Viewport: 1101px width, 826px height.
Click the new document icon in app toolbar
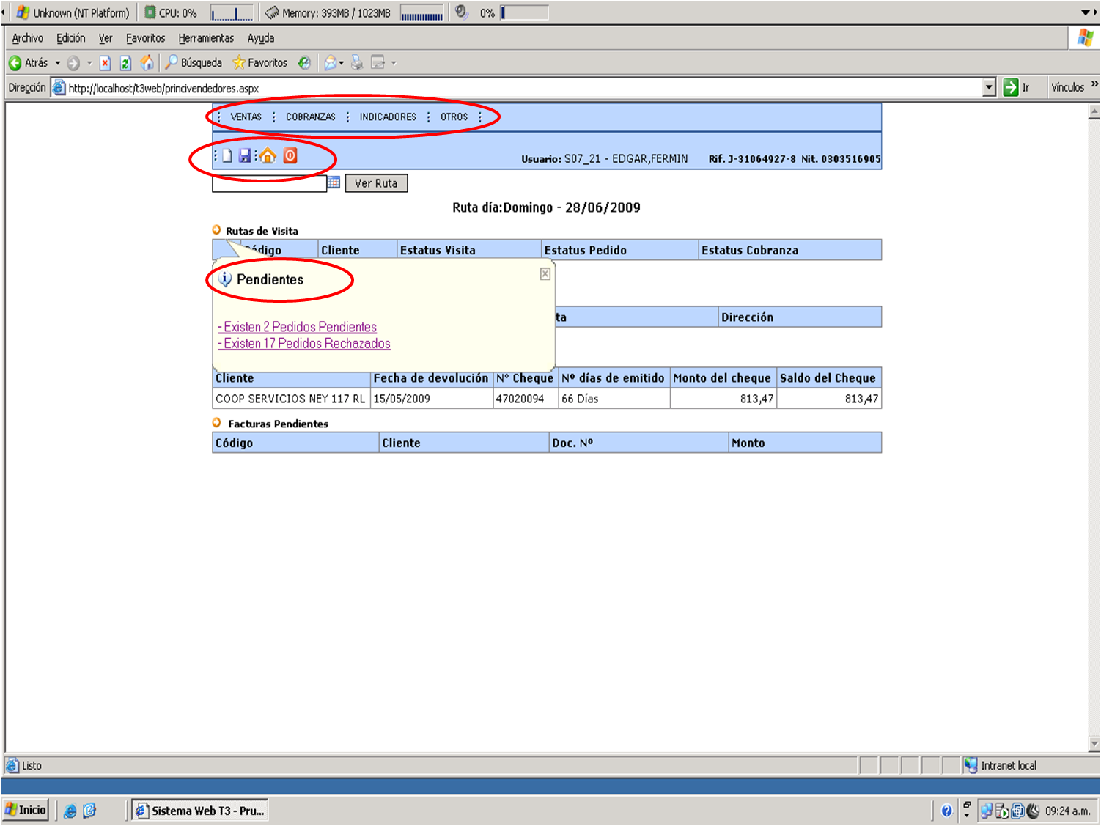coord(227,155)
